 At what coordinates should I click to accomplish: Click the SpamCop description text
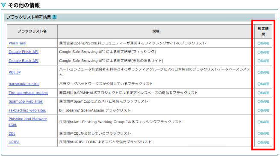coord(103,101)
